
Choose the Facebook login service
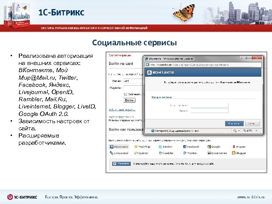(191, 147)
